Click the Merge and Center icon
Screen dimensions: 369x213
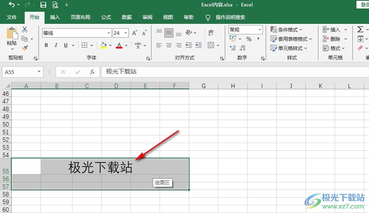211,45
